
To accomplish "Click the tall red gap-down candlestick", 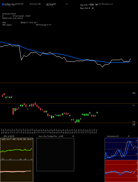I will tap(13, 111).
